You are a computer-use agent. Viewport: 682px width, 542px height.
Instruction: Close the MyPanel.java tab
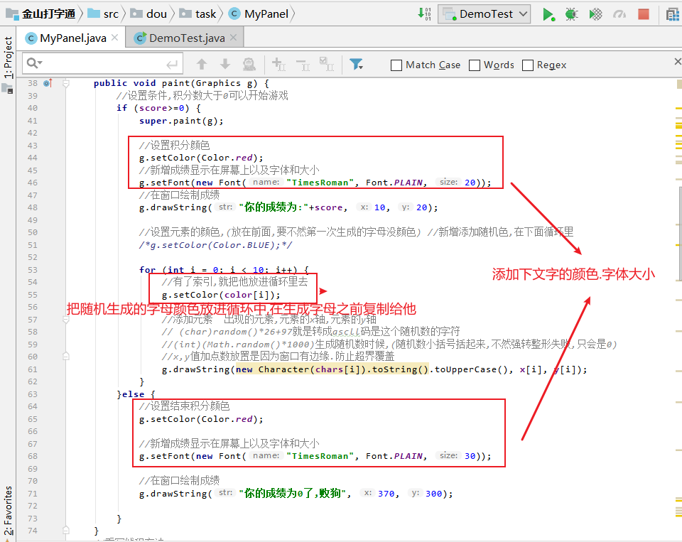(114, 38)
